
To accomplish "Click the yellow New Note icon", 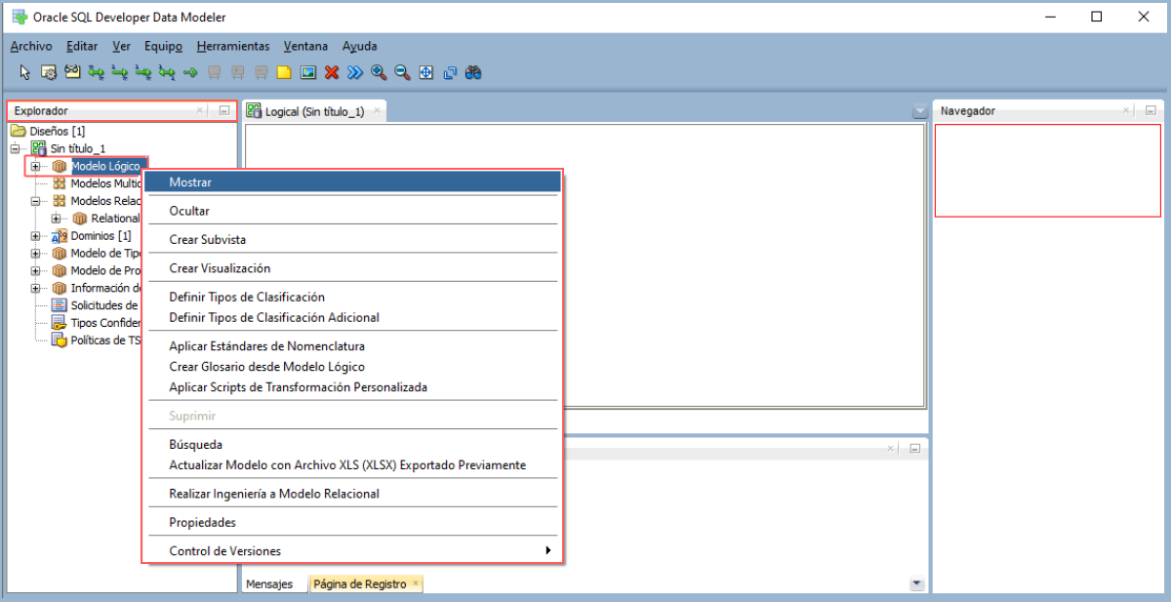I will pyautogui.click(x=284, y=72).
